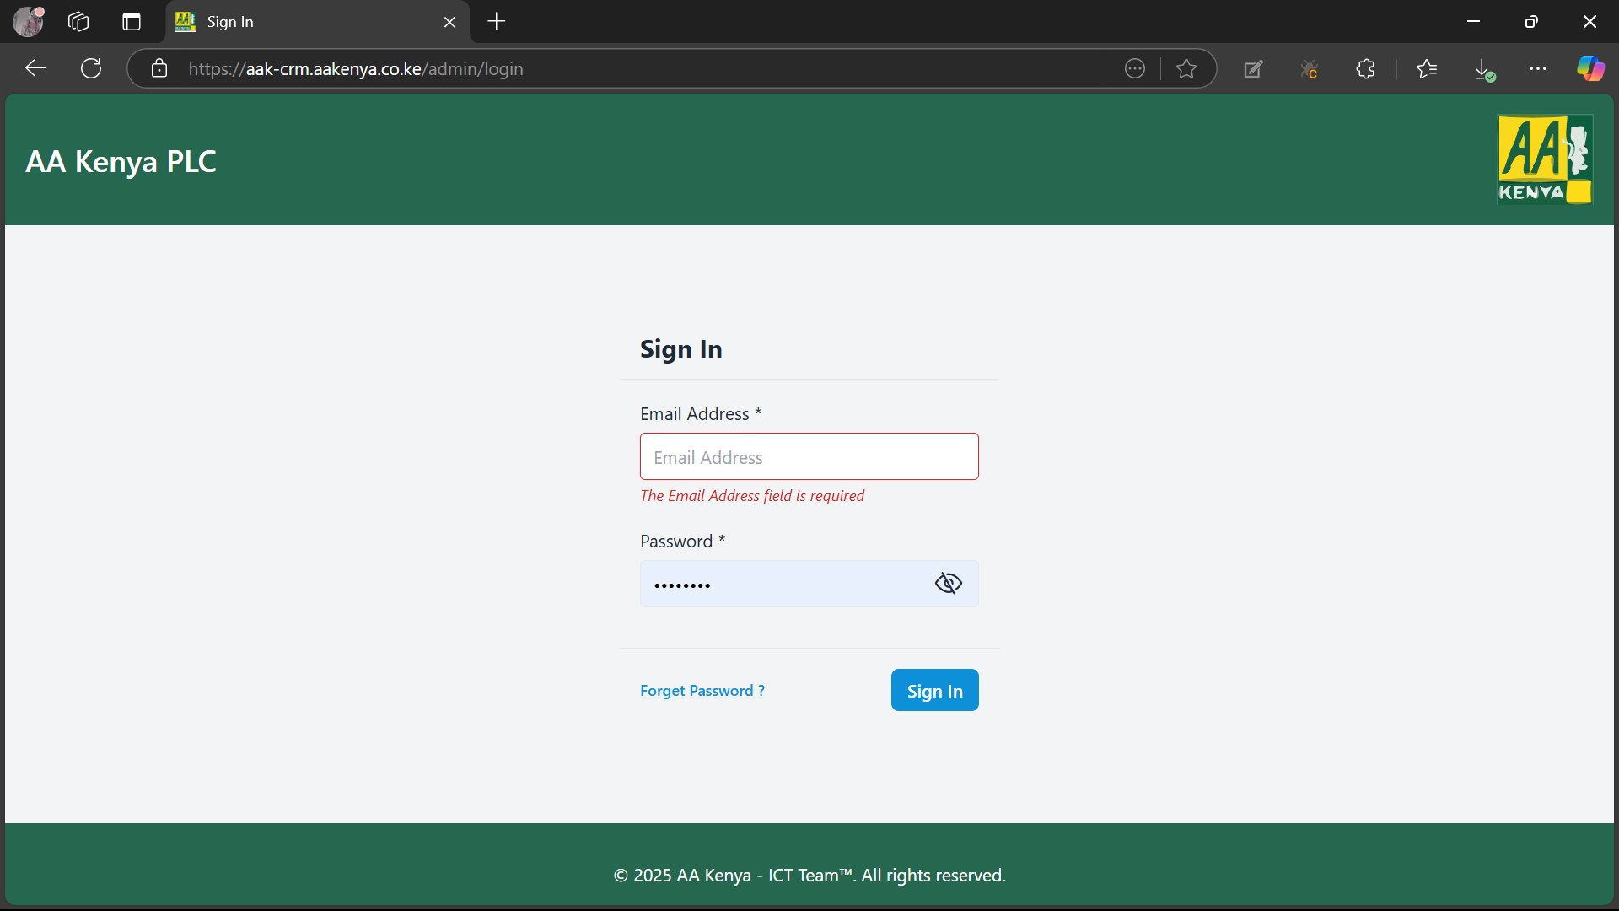Add this page to favorites star

(x=1186, y=69)
